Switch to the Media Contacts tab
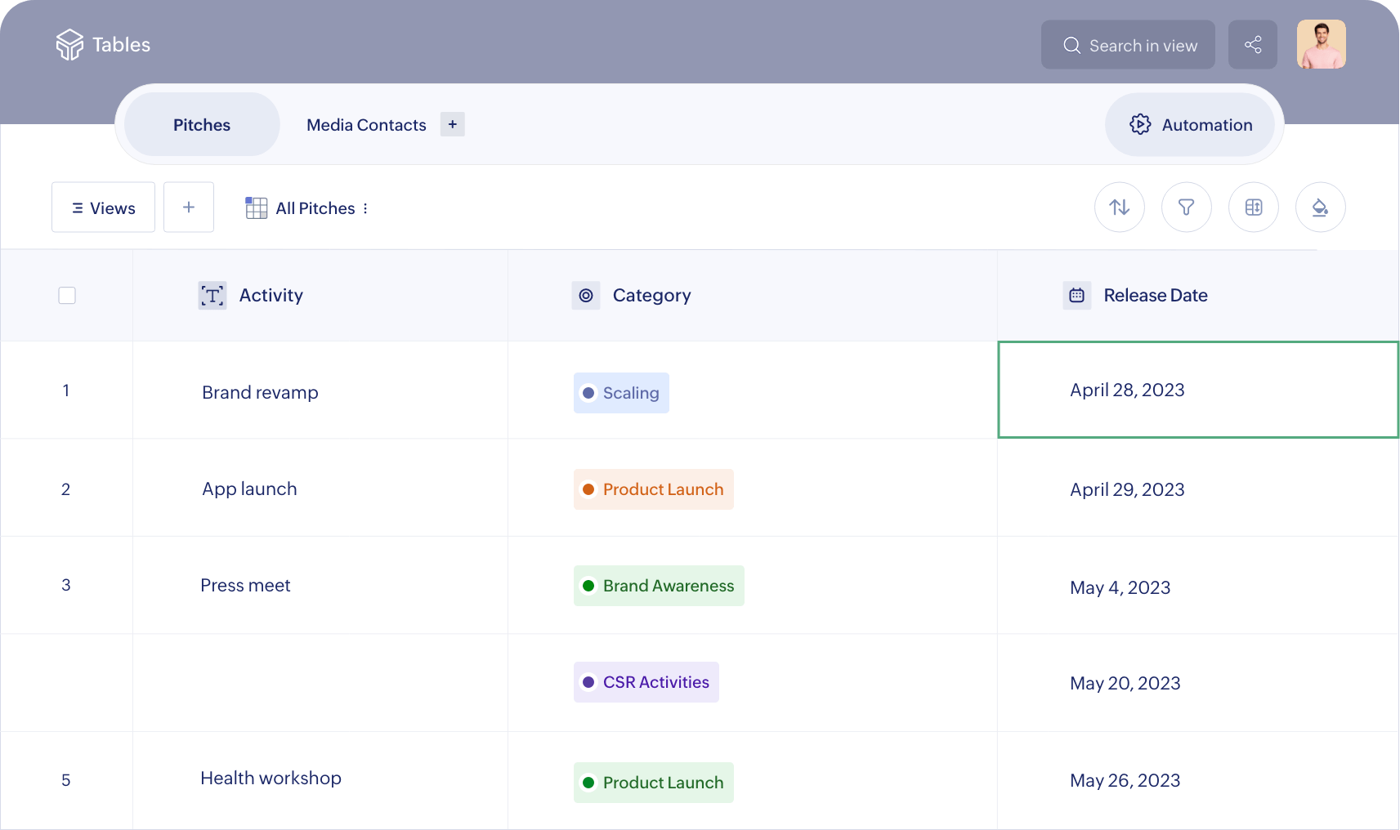The width and height of the screenshot is (1400, 830). click(366, 125)
